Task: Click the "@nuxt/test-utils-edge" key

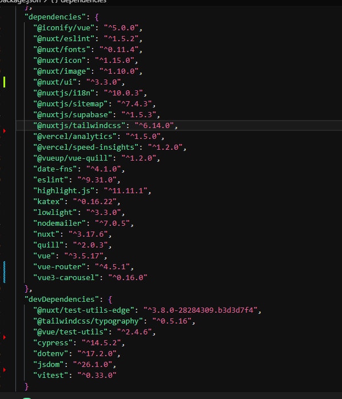Action: pos(83,310)
